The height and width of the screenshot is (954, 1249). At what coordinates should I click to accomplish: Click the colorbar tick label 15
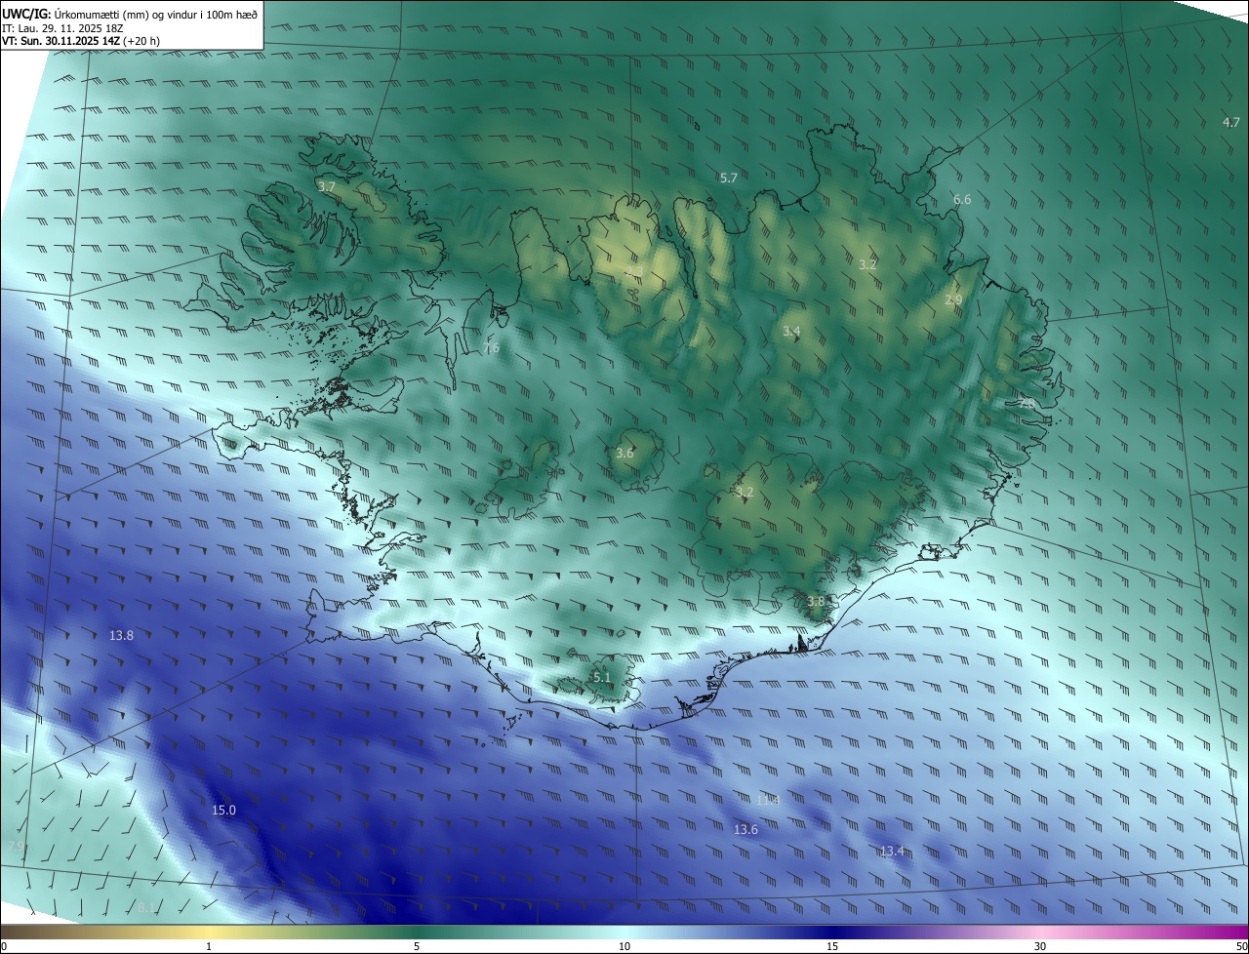click(832, 946)
